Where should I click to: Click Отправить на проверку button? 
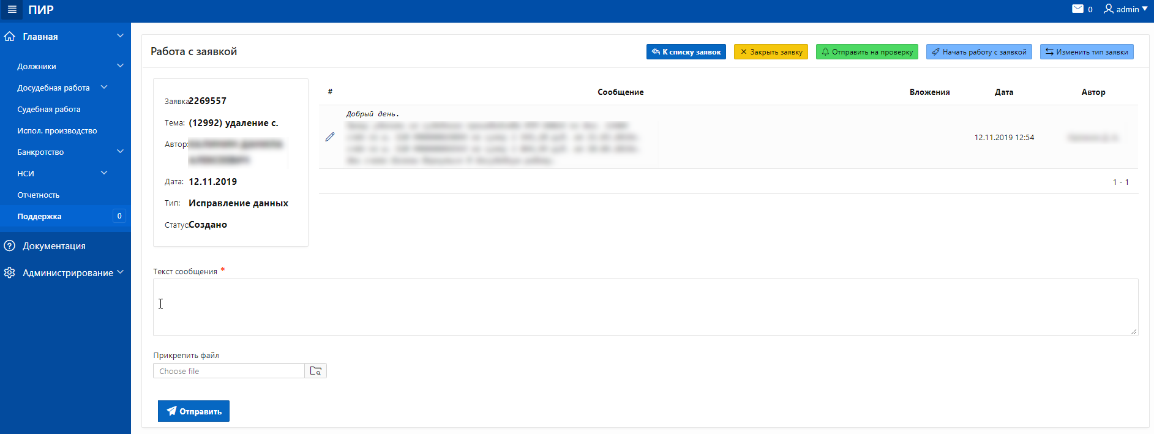(x=867, y=52)
